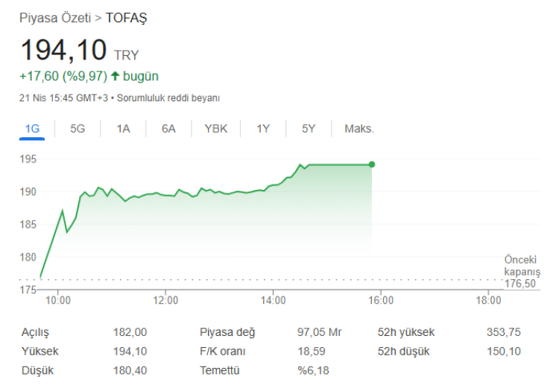Viewport: 559px width, 391px height.
Task: Click the 12:00 time axis label
Action: (165, 300)
